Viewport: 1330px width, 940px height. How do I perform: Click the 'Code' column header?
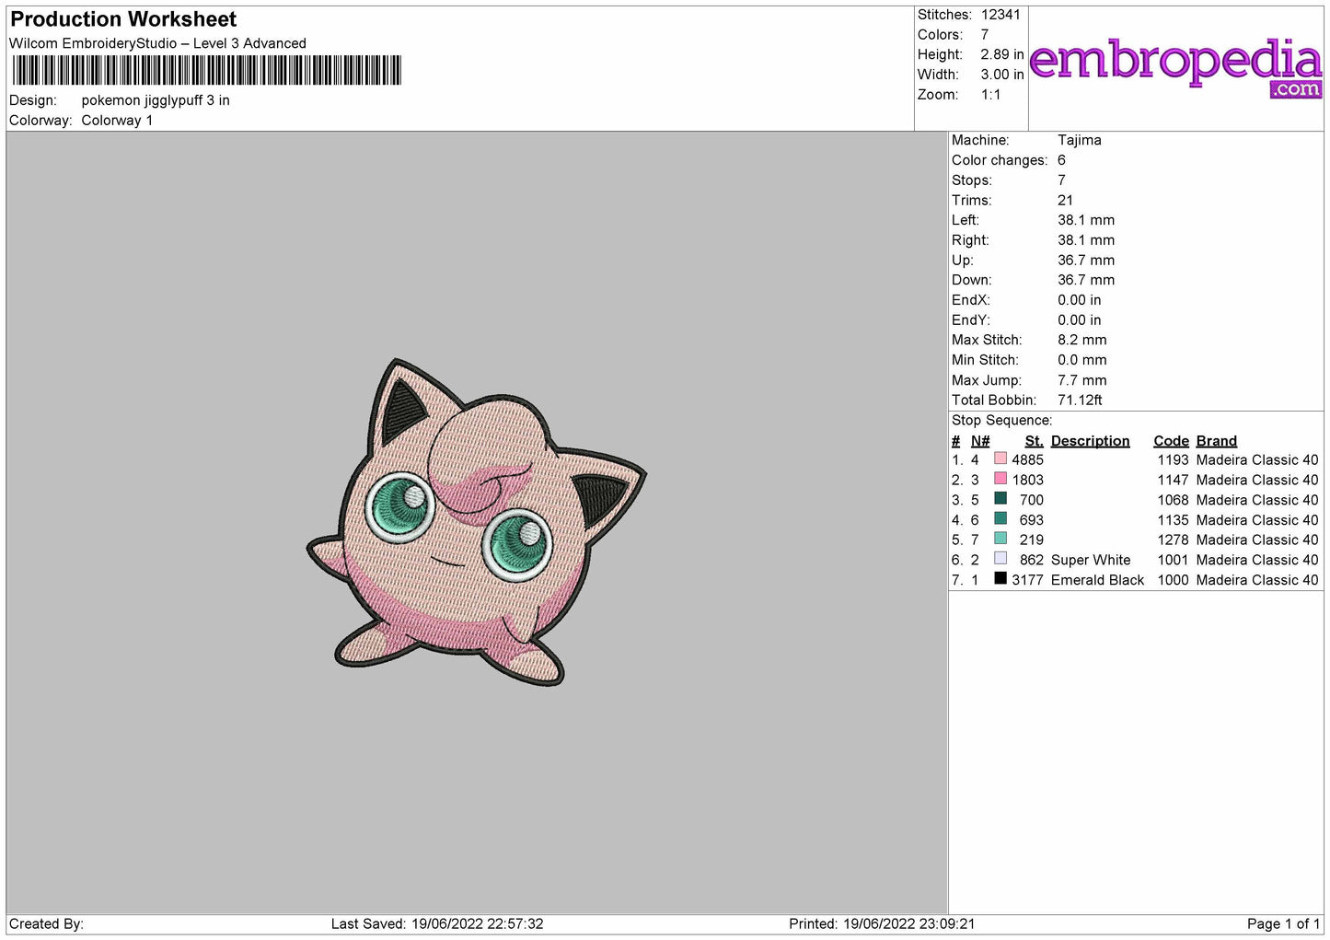tap(1171, 441)
